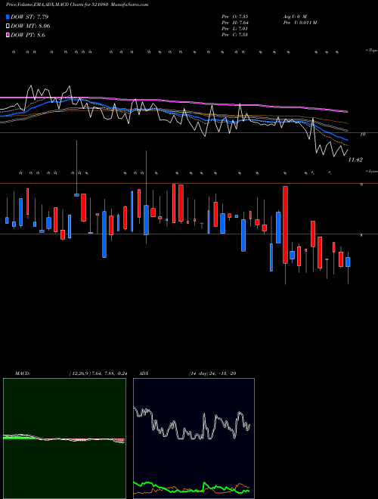Viewport: 378px width, 499px height.
Task: Click the 10 axis level label
Action: pyautogui.click(x=362, y=135)
